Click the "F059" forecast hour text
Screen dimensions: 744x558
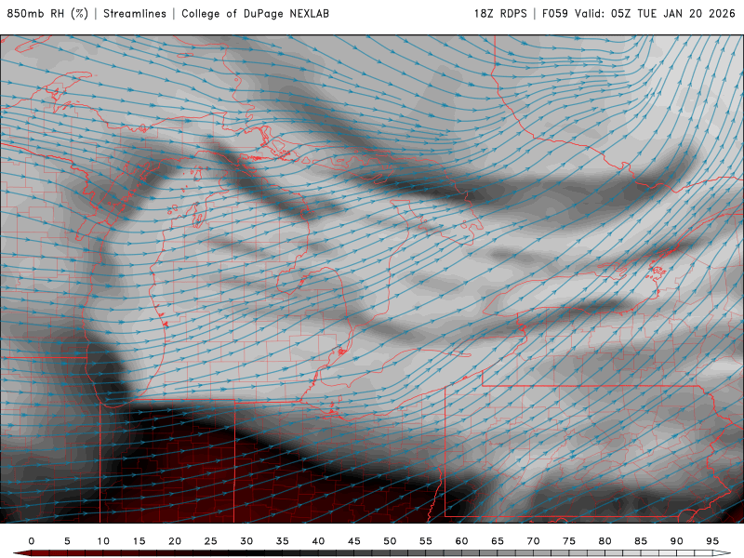click(554, 13)
